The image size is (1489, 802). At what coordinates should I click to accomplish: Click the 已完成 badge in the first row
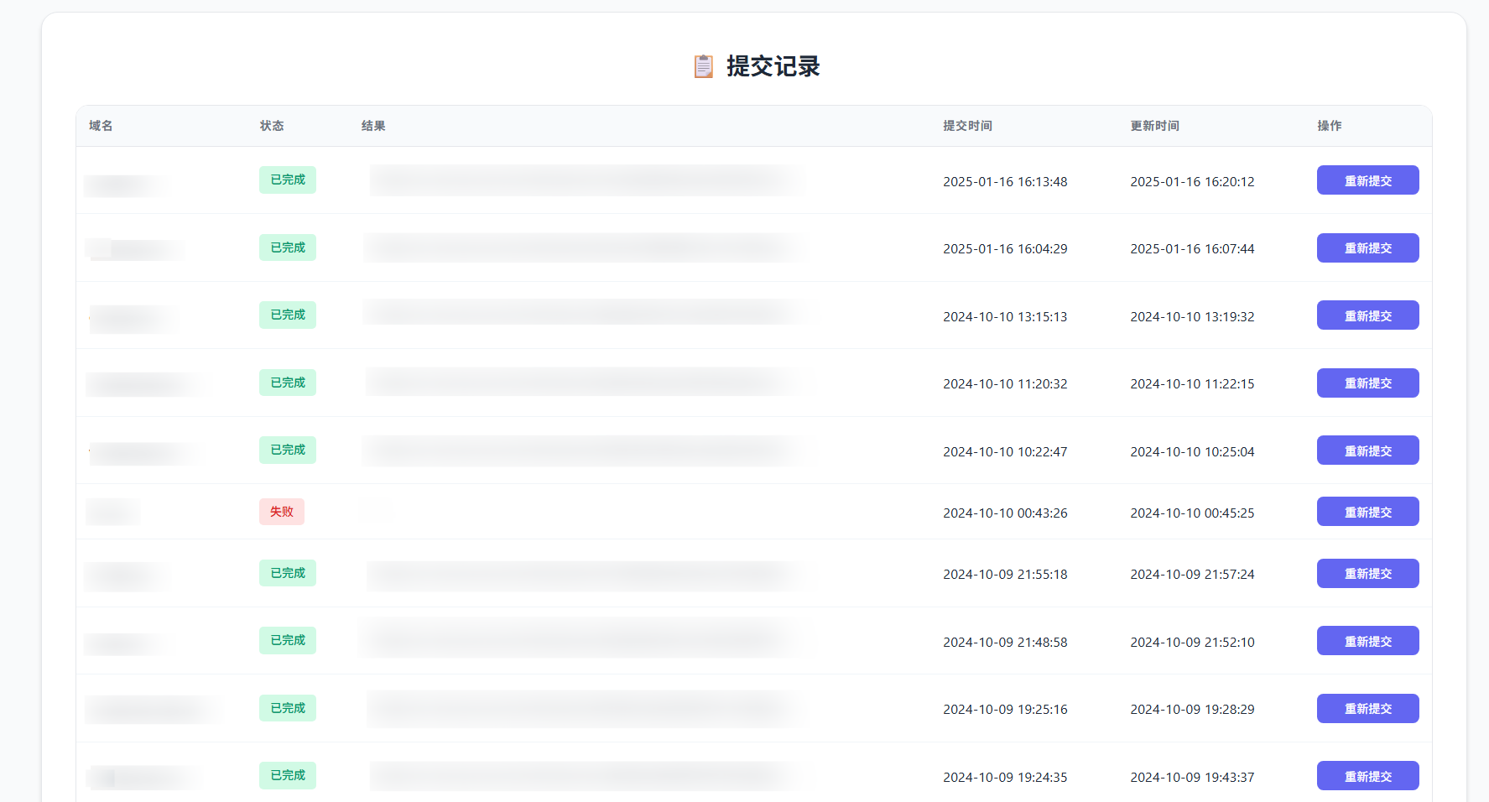click(288, 180)
